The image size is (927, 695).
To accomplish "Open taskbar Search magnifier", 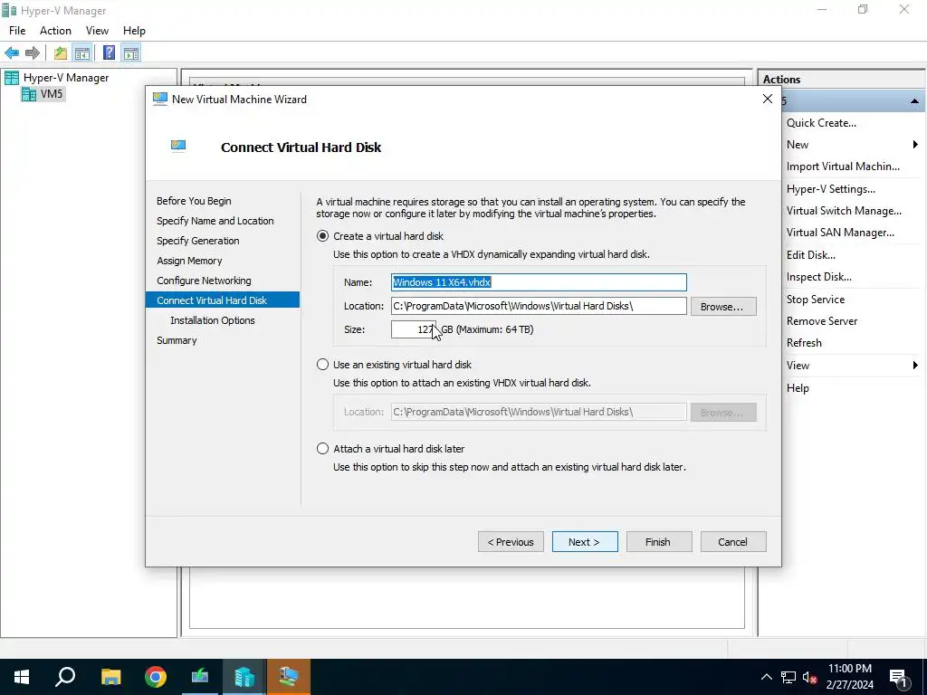I will click(65, 677).
